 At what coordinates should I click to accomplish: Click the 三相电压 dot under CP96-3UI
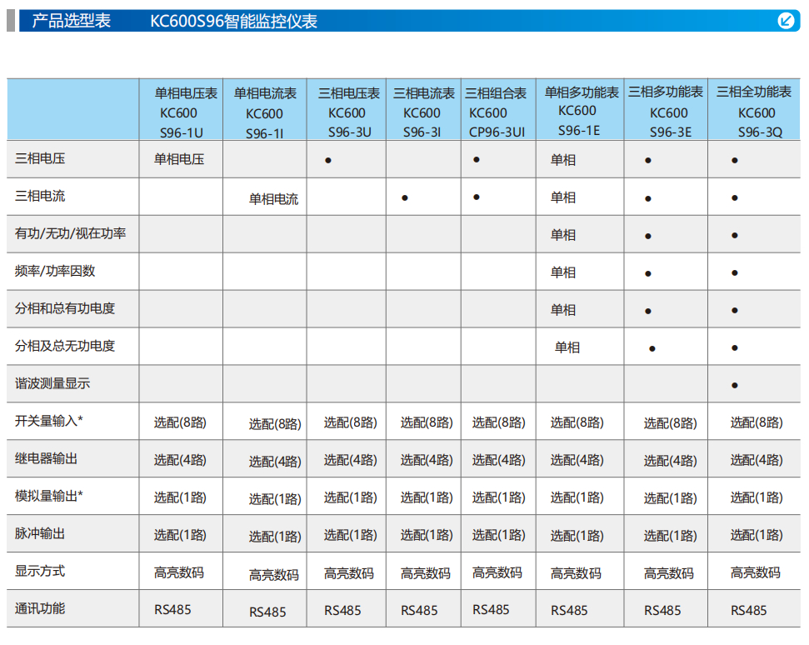pyautogui.click(x=477, y=159)
